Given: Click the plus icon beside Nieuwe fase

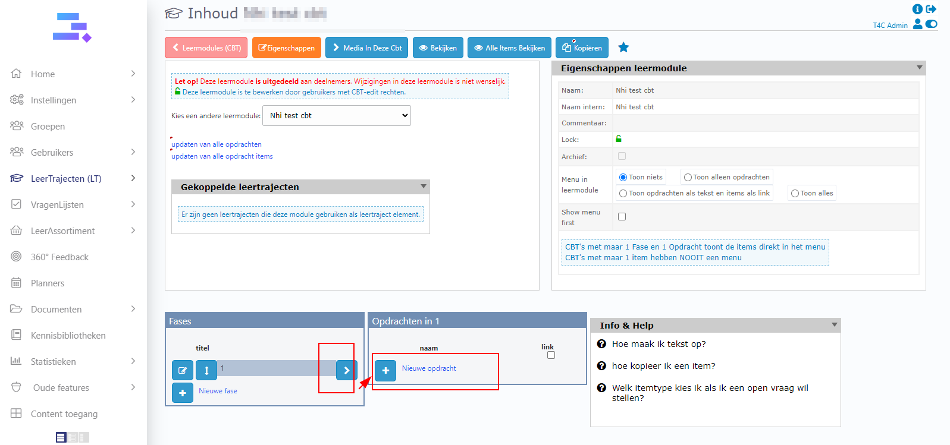Looking at the screenshot, I should tap(183, 393).
